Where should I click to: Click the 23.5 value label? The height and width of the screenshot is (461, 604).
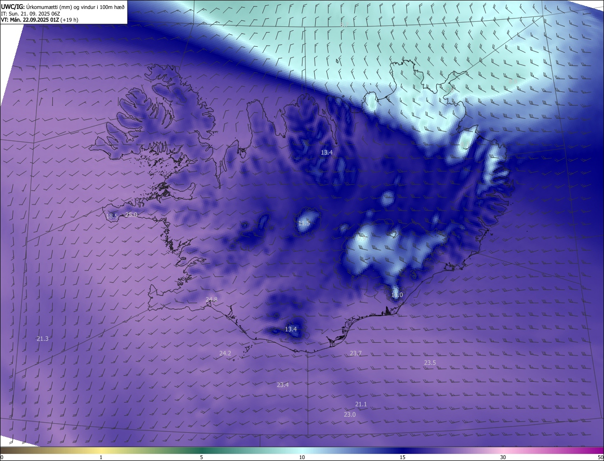click(x=430, y=362)
